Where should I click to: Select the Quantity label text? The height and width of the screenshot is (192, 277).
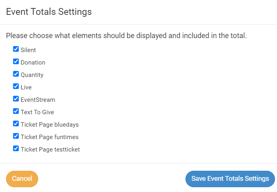tap(32, 75)
